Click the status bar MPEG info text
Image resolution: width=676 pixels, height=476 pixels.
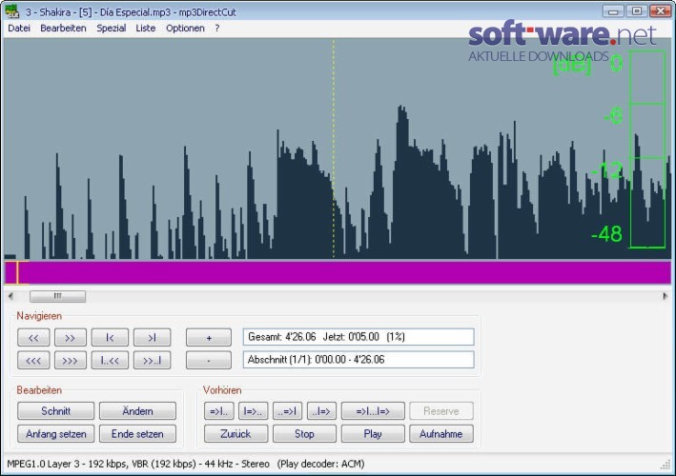(186, 464)
